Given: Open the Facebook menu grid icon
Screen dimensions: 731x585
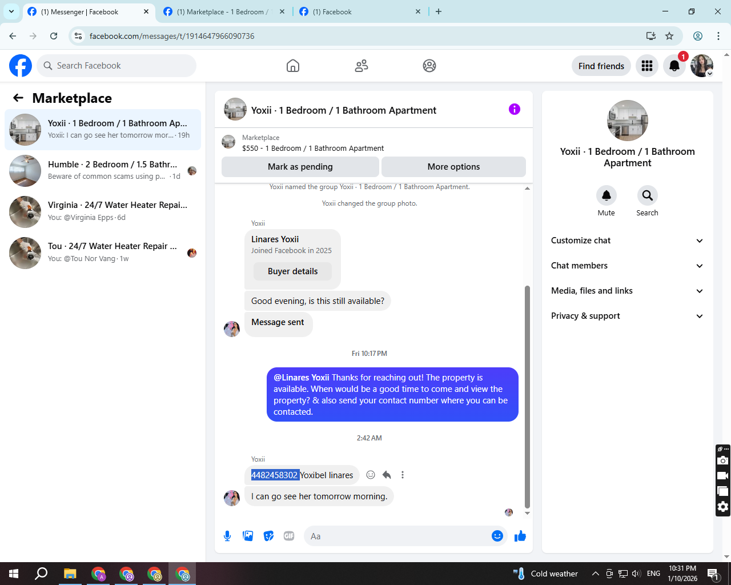Looking at the screenshot, I should [647, 66].
